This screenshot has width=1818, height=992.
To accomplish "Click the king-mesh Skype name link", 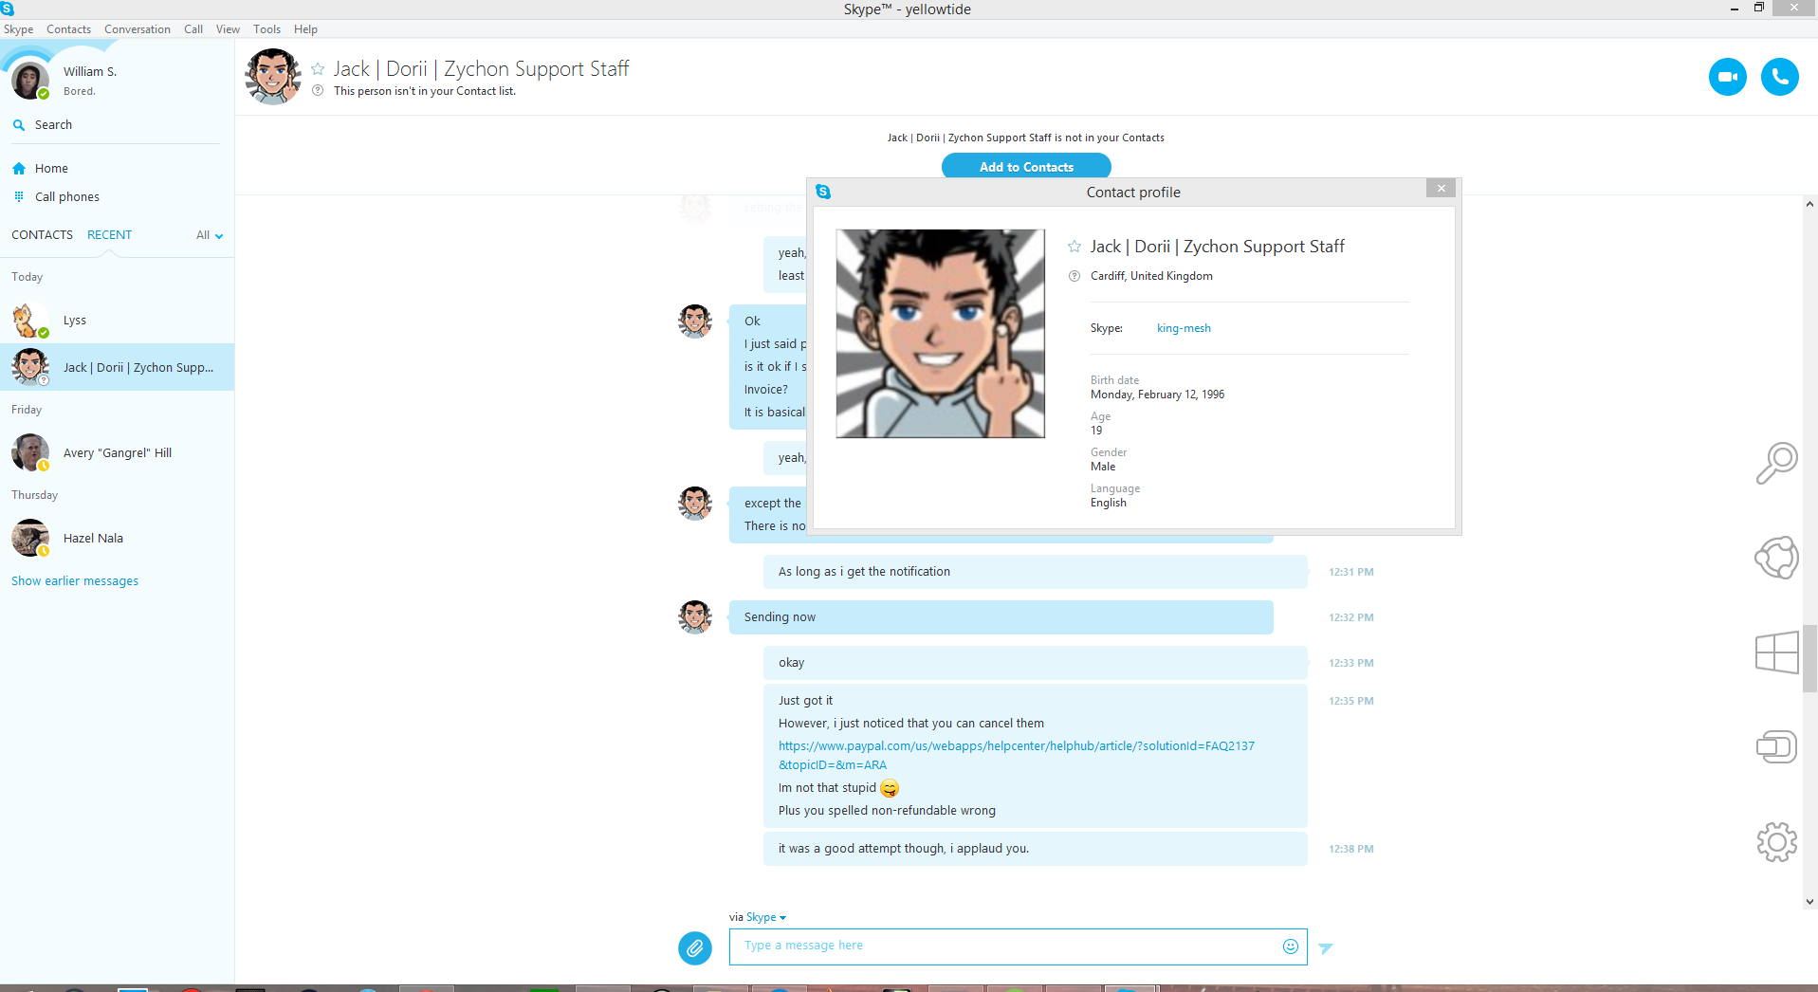I will pos(1184,328).
